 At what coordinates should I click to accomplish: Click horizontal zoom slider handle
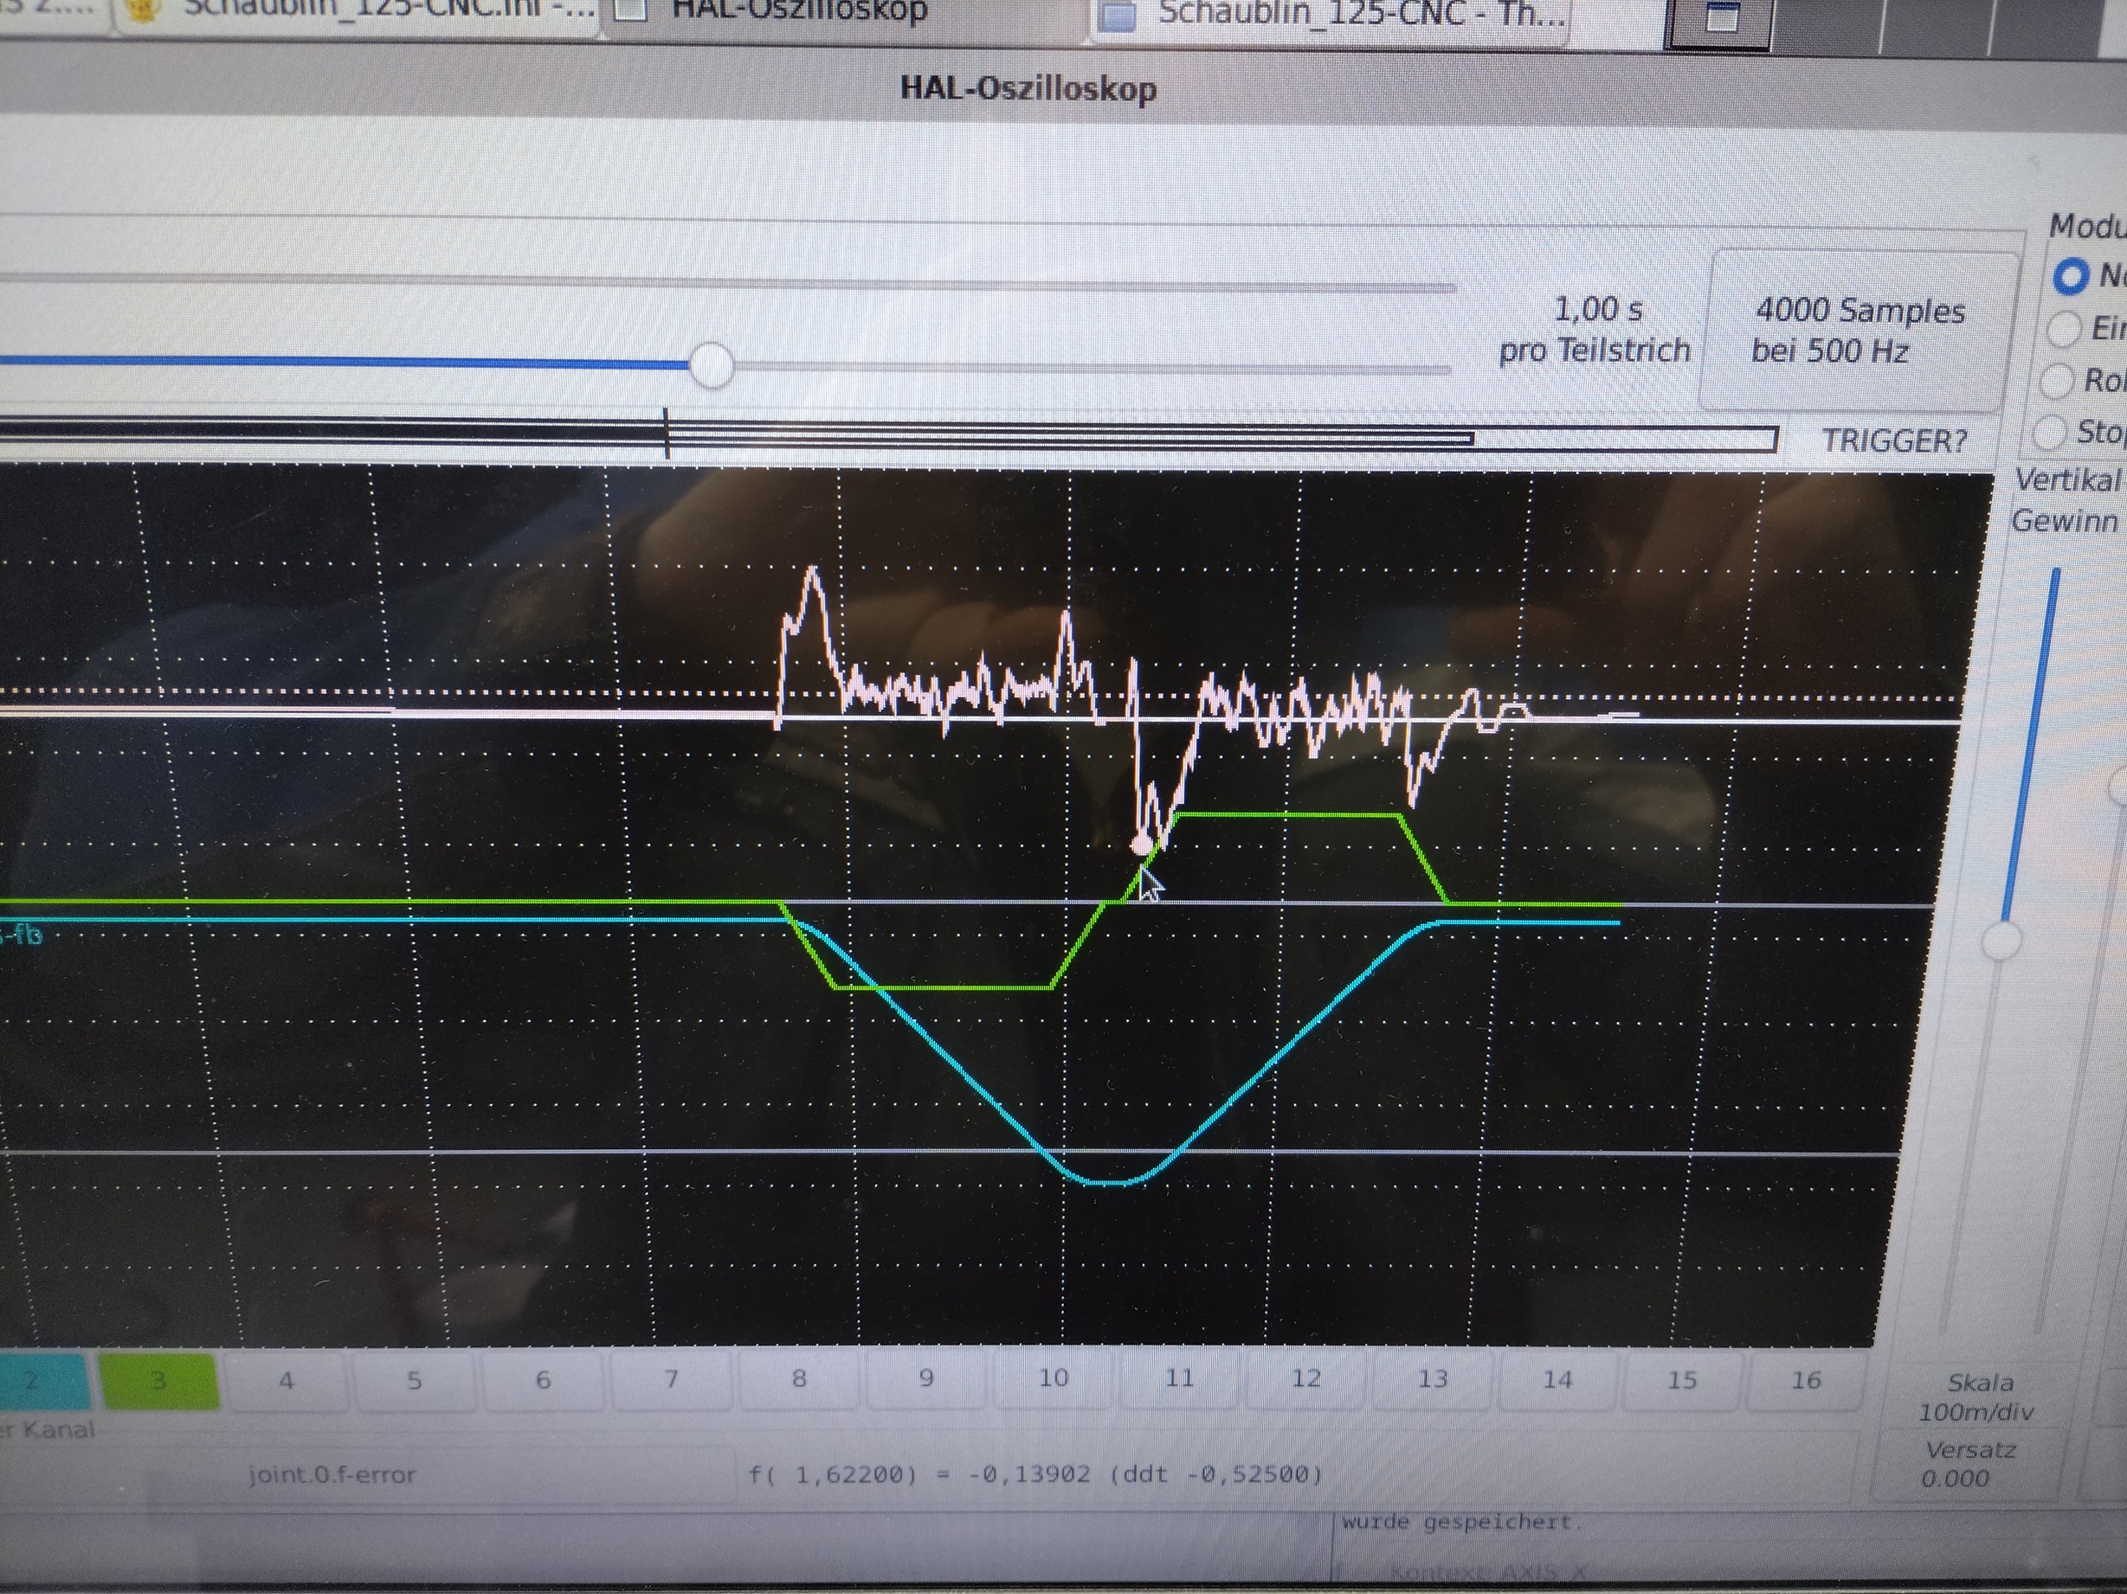[712, 365]
